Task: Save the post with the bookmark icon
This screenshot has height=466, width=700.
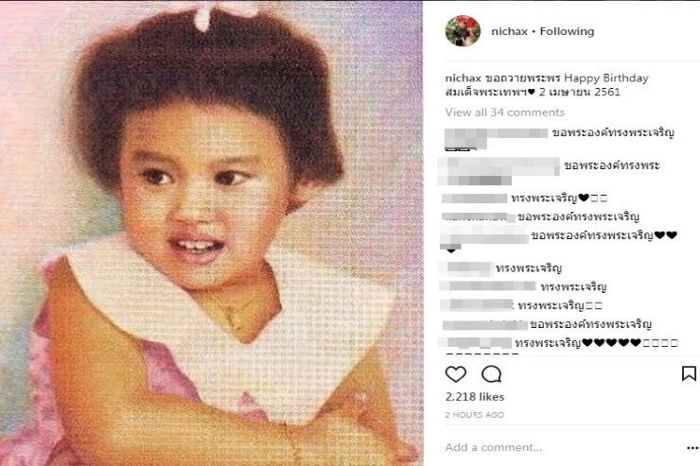Action: [689, 373]
